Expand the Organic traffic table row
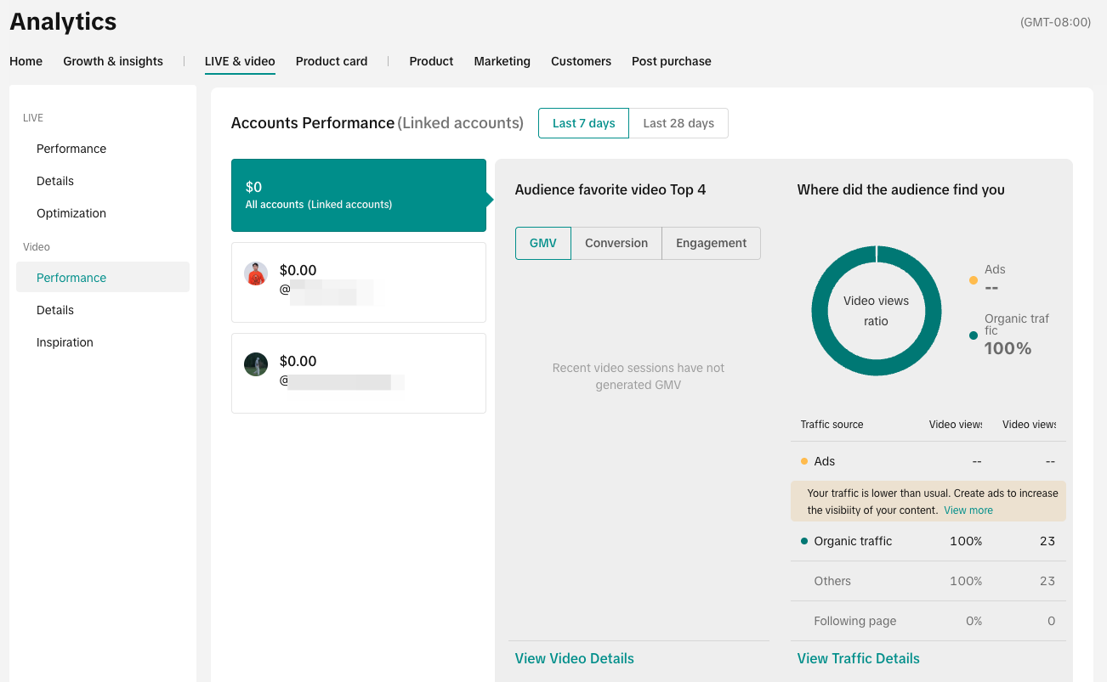The height and width of the screenshot is (682, 1107). click(x=853, y=541)
